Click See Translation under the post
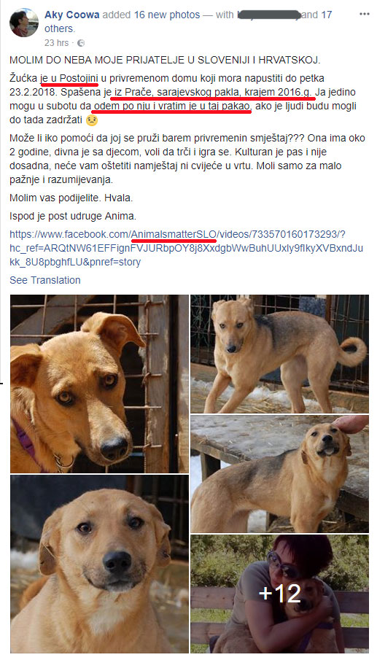 (x=45, y=280)
